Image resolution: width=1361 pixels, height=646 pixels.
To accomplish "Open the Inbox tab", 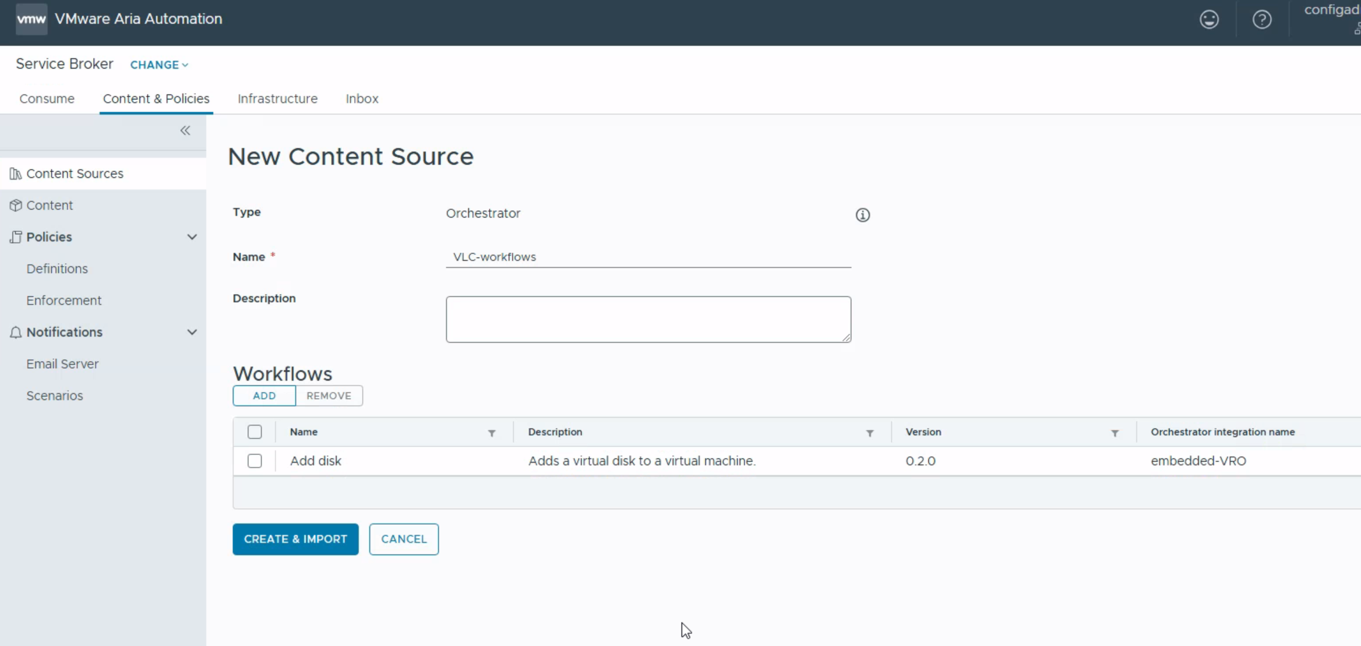I will point(362,99).
